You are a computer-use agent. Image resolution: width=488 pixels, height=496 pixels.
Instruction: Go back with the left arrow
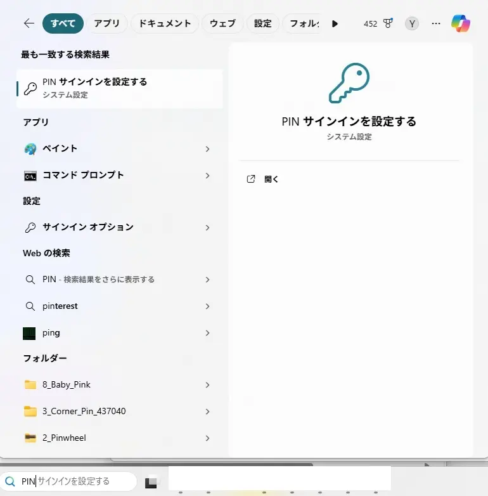(29, 23)
